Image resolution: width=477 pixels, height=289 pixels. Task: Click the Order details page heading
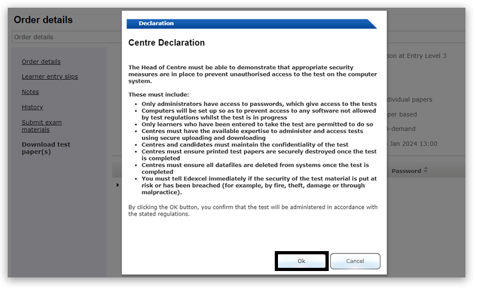coord(43,20)
